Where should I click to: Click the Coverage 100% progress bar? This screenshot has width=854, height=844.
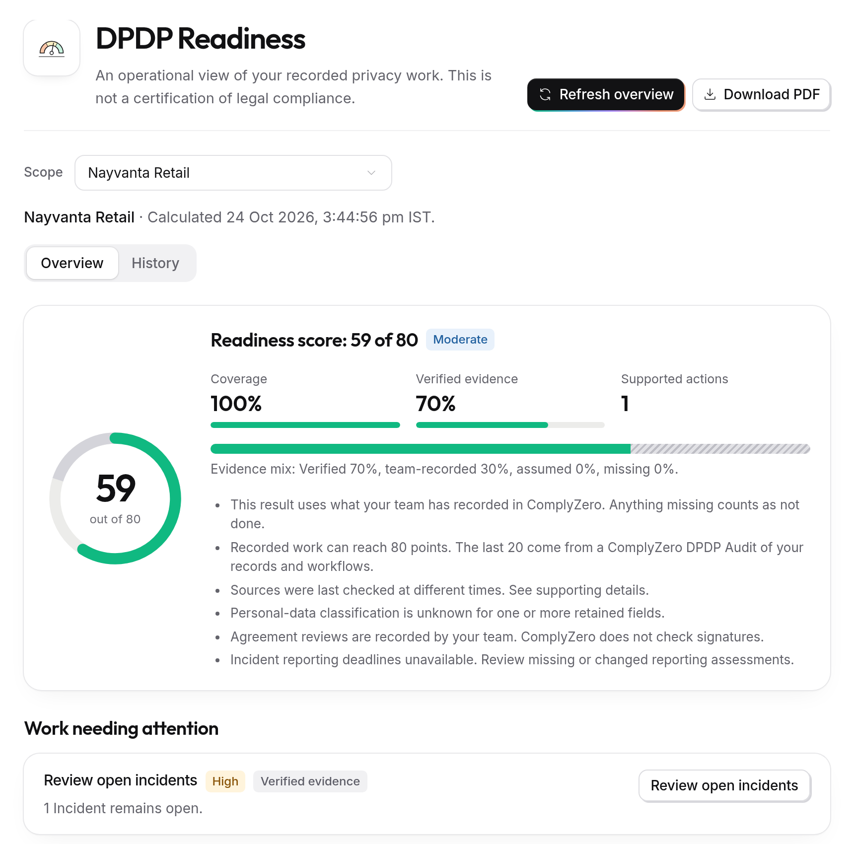[x=305, y=425]
